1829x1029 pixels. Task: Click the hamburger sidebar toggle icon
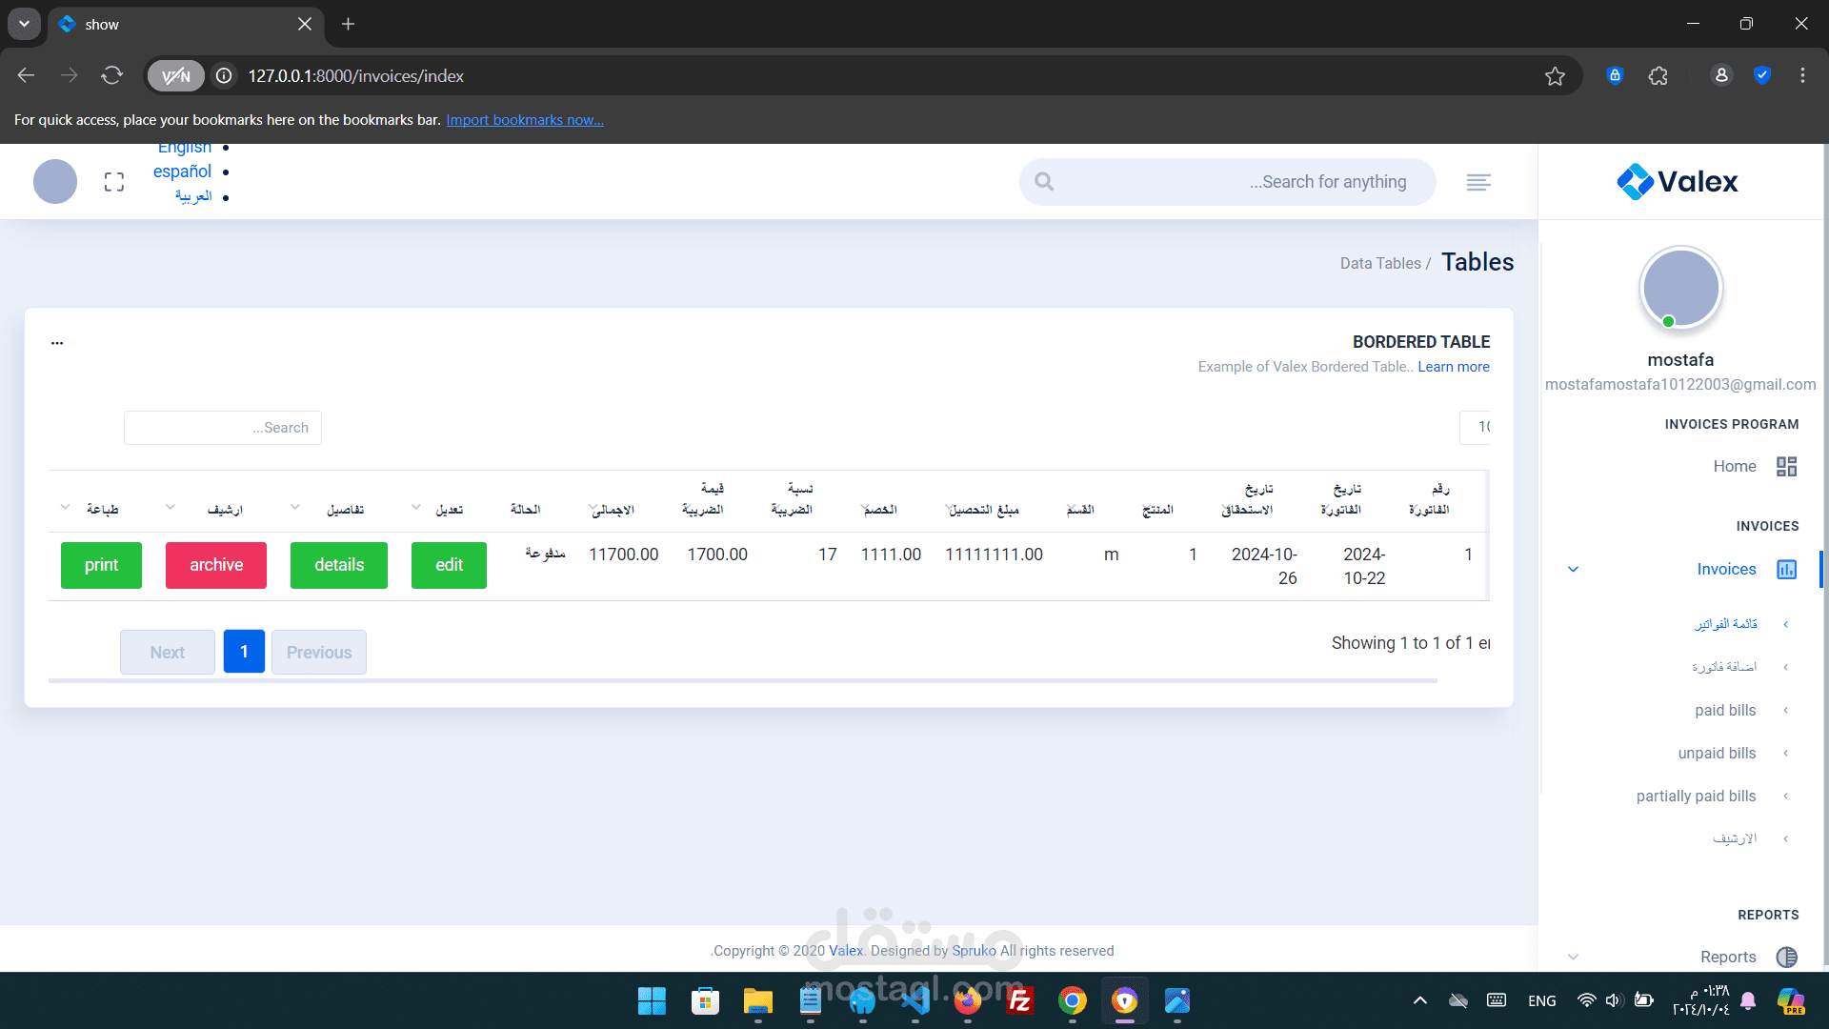[x=1478, y=182]
